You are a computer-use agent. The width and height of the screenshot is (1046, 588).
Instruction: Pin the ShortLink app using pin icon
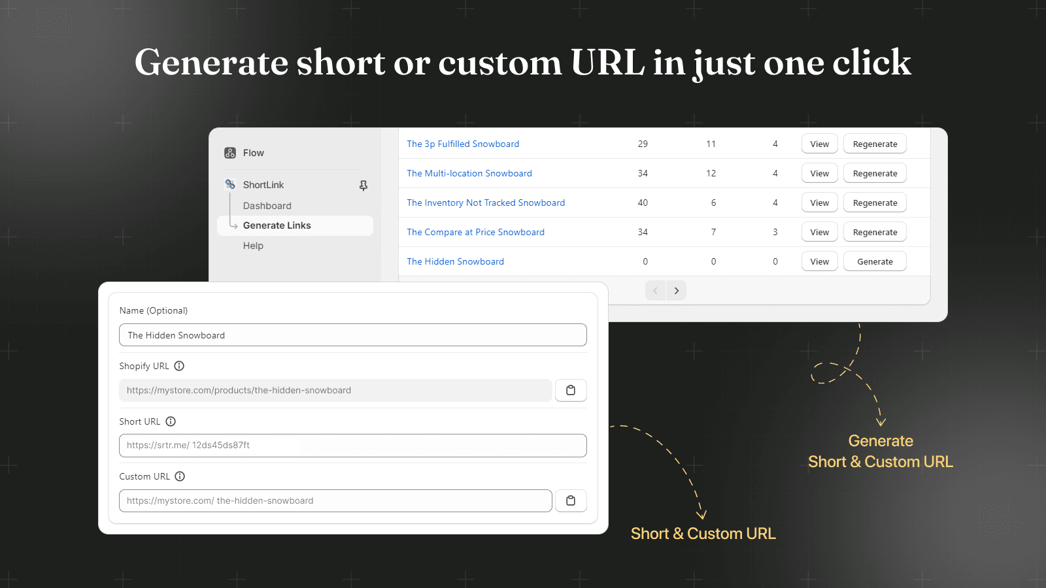click(x=363, y=186)
